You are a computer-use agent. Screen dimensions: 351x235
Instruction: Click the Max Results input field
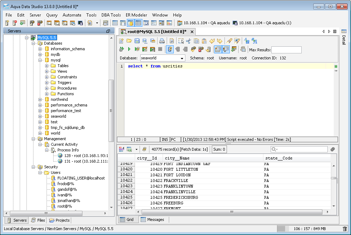point(286,50)
